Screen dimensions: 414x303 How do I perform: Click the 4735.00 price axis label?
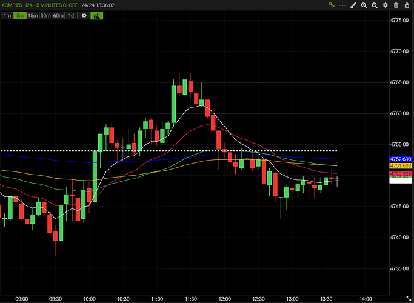399,268
